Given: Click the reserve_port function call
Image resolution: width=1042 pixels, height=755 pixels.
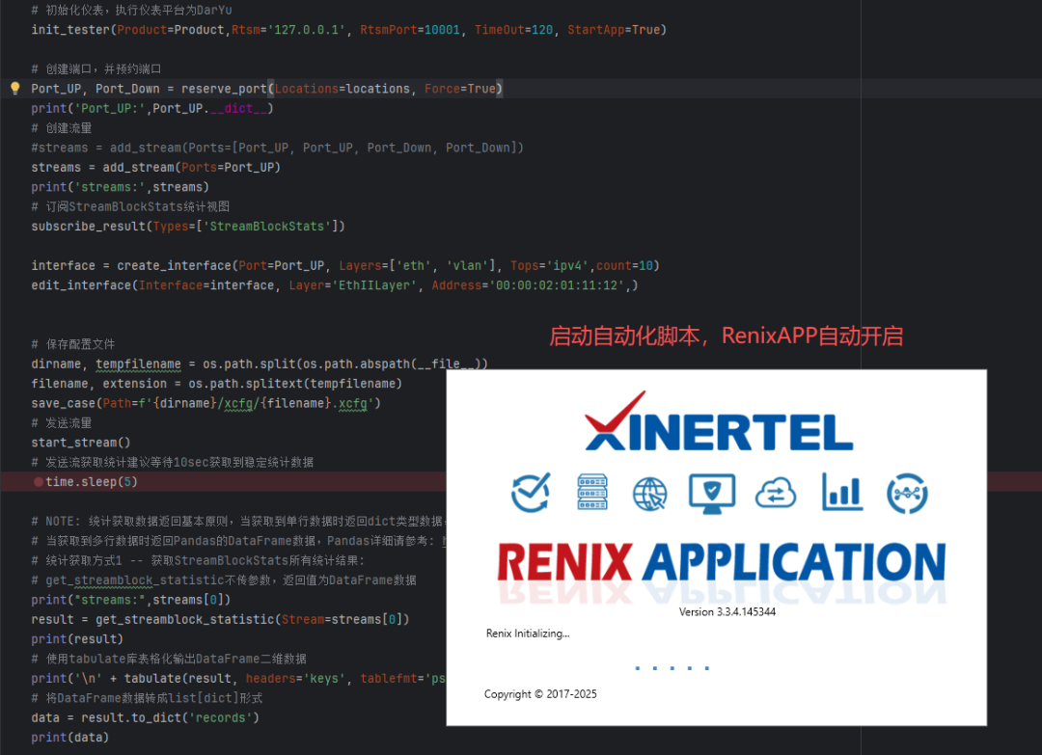Looking at the screenshot, I should (228, 89).
